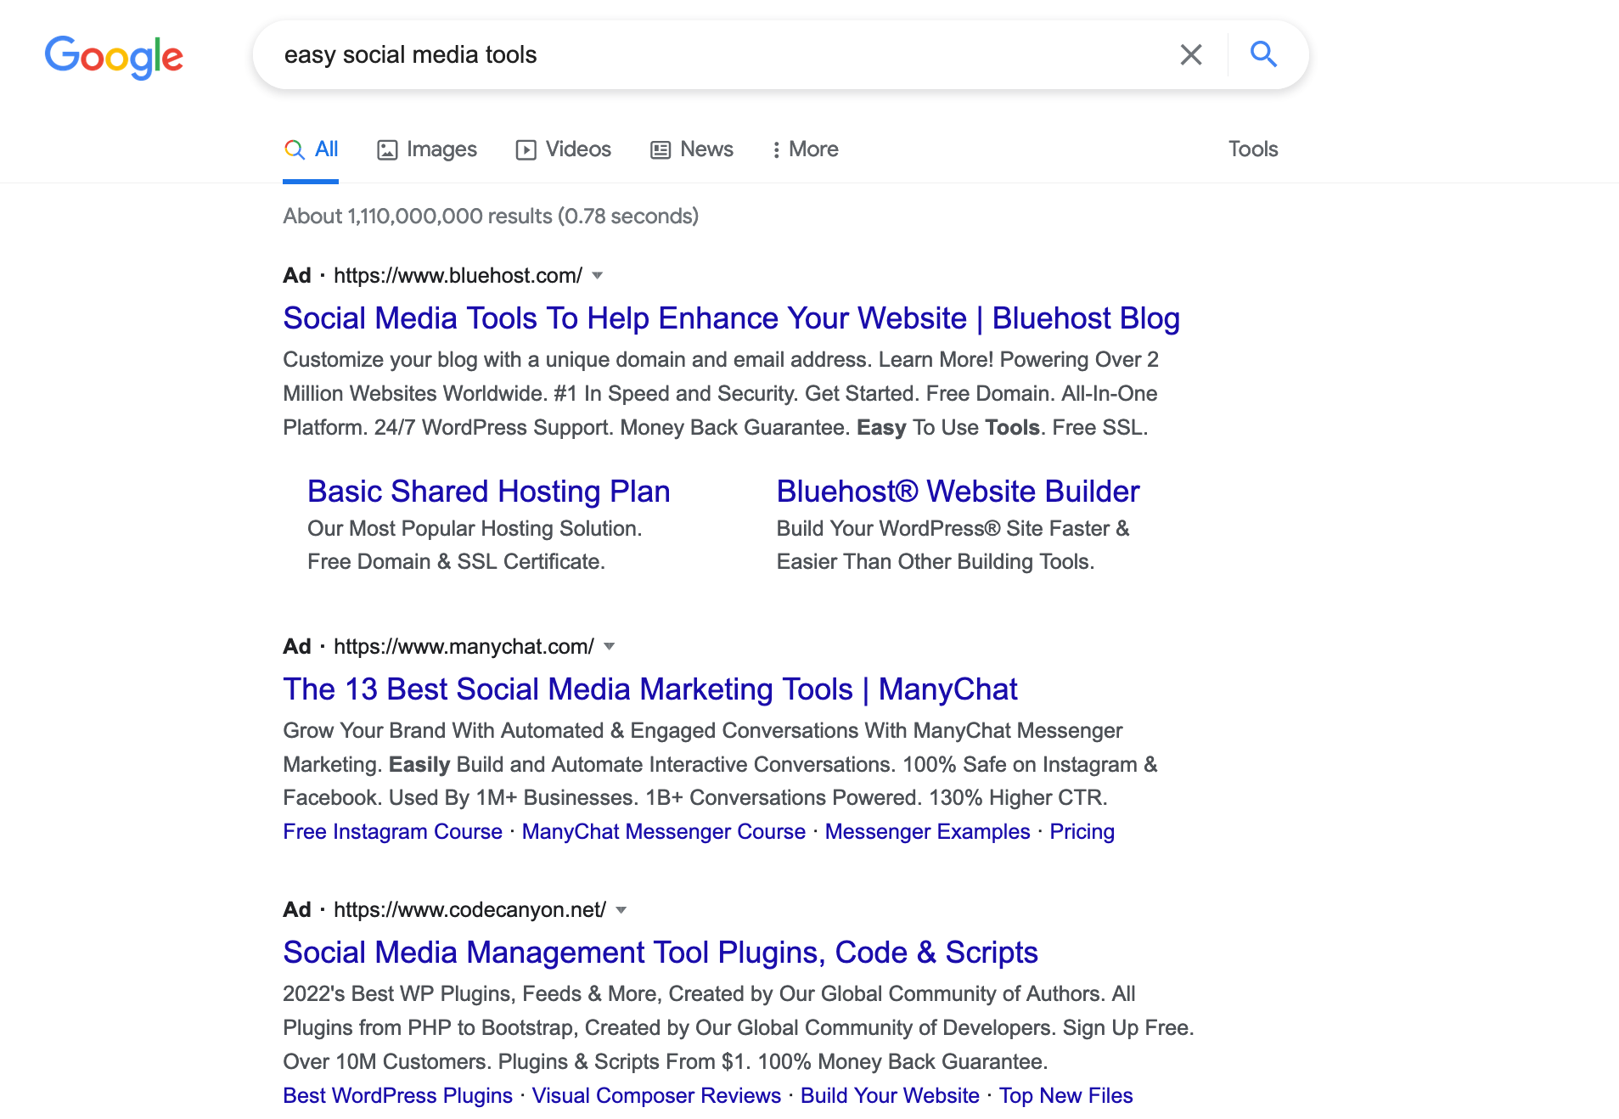Viewport: 1619px width, 1119px height.
Task: Open the Best WordPress Plugins link
Action: click(397, 1096)
